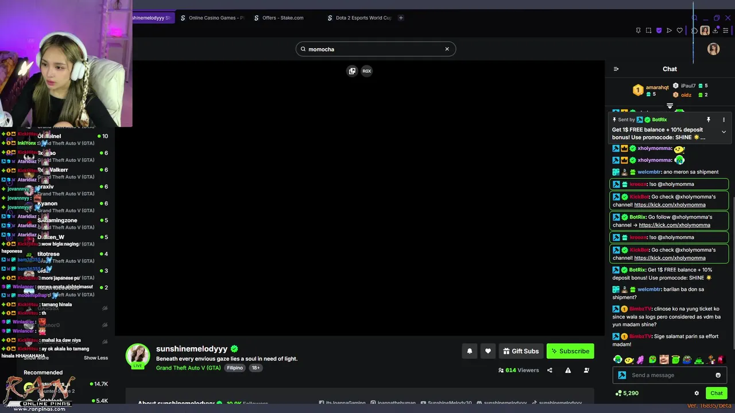The image size is (735, 413).
Task: Click BimbzTV username in ticket message
Action: (640, 309)
